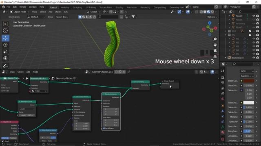This screenshot has width=261, height=146.
Task: Select the Select Box tool in viewport toolbar
Action: pyautogui.click(x=5, y=24)
